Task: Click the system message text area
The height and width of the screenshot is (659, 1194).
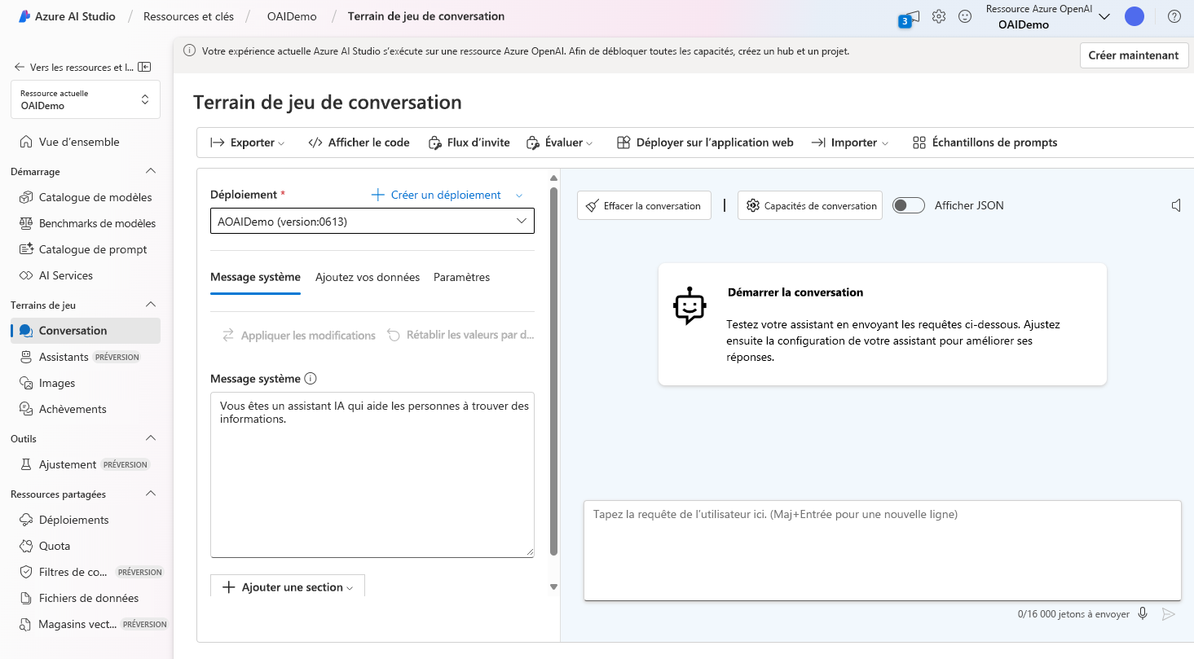Action: point(372,475)
